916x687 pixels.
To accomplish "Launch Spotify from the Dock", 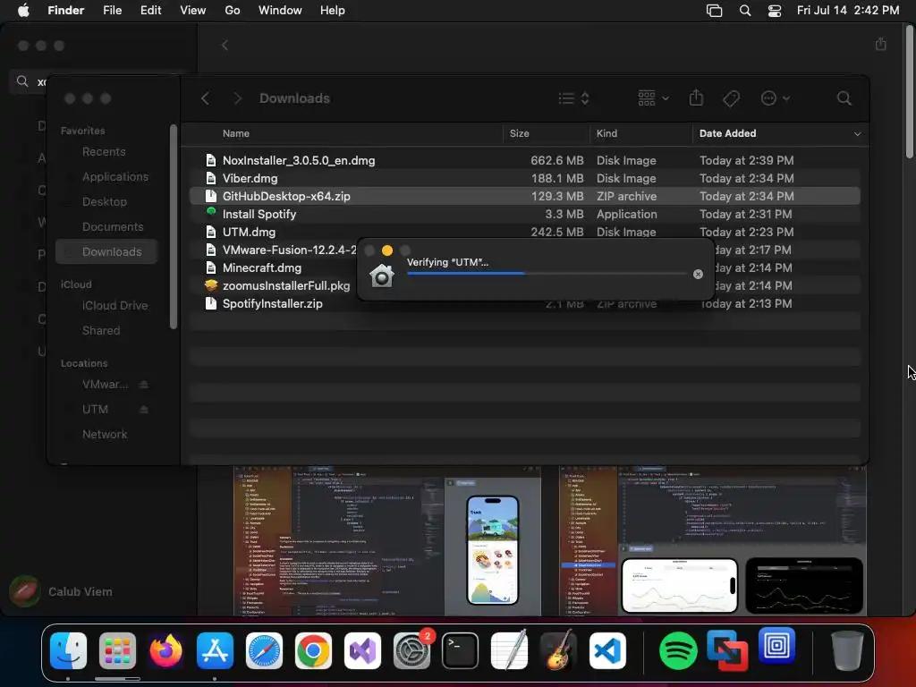I will [x=678, y=650].
